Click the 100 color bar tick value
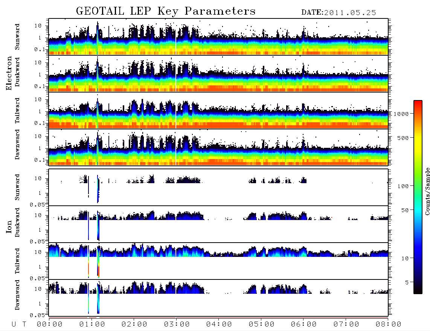Image resolution: width=430 pixels, height=331 pixels. coord(403,186)
